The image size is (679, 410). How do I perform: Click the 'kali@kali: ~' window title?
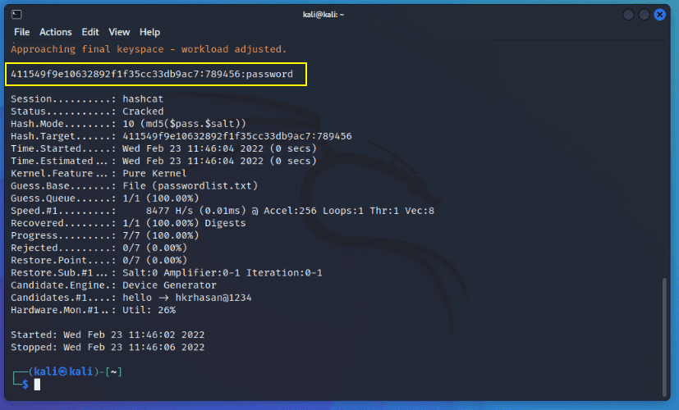[x=323, y=15]
